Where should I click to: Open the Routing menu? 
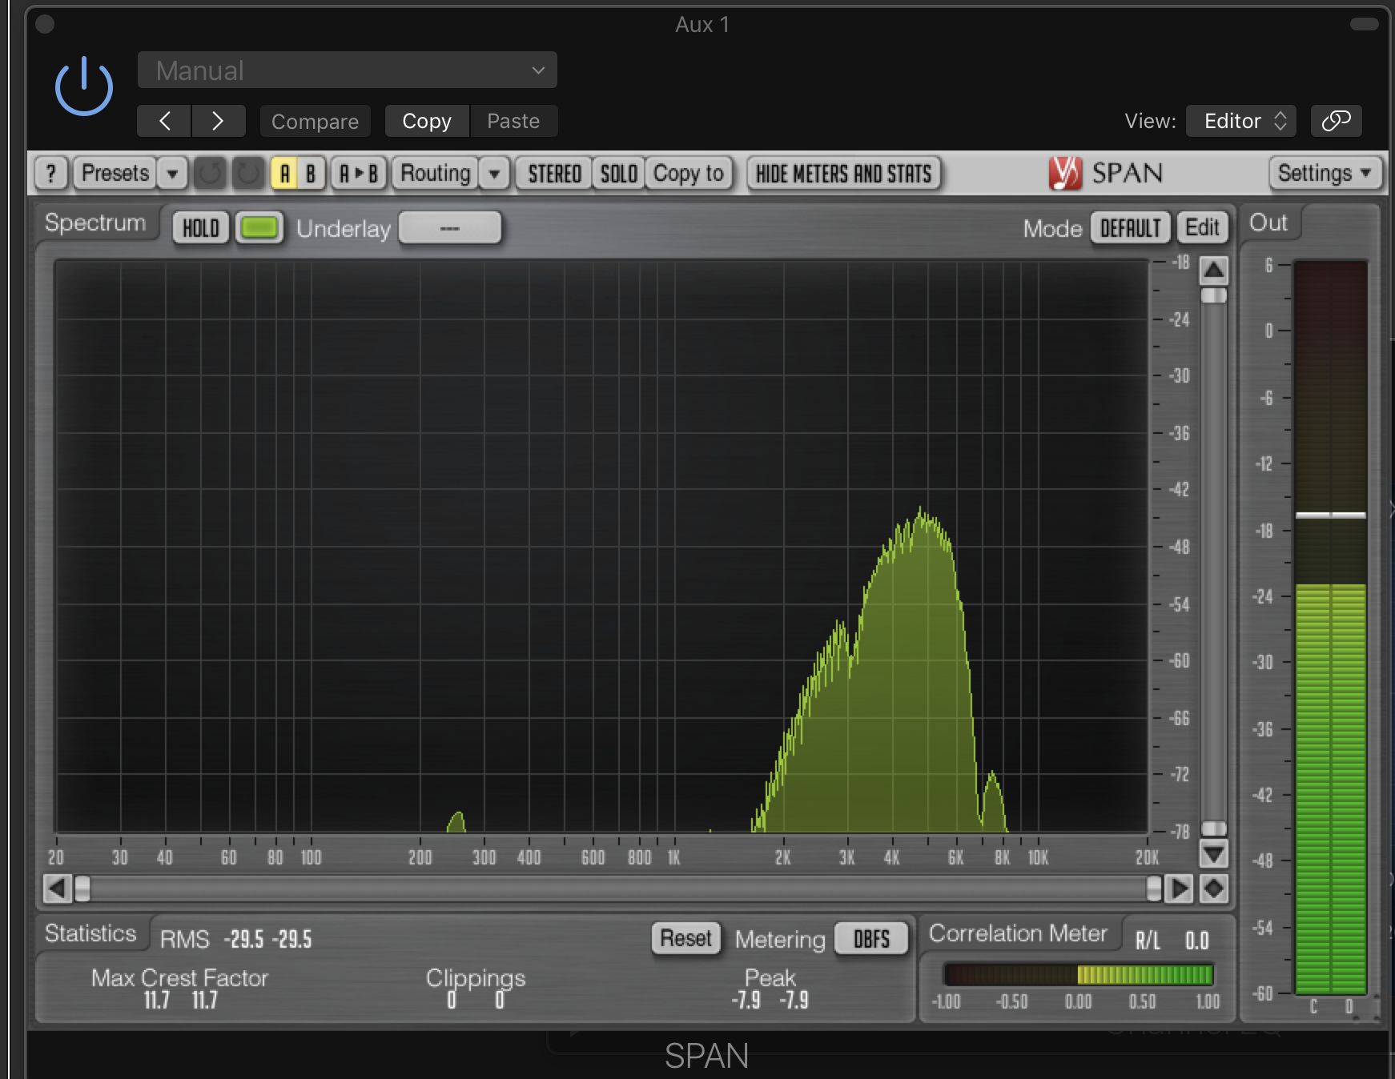(x=435, y=173)
